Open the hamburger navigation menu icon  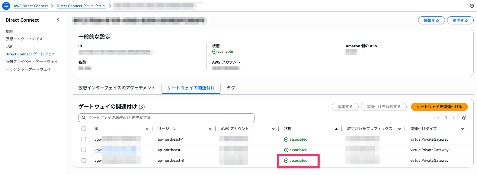point(6,6)
